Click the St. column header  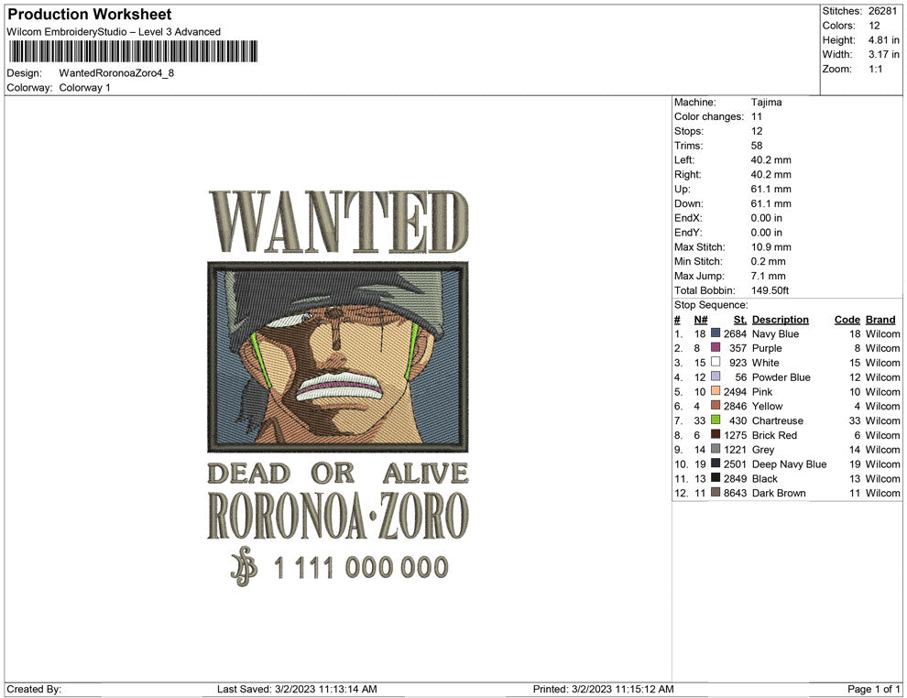[x=739, y=319]
